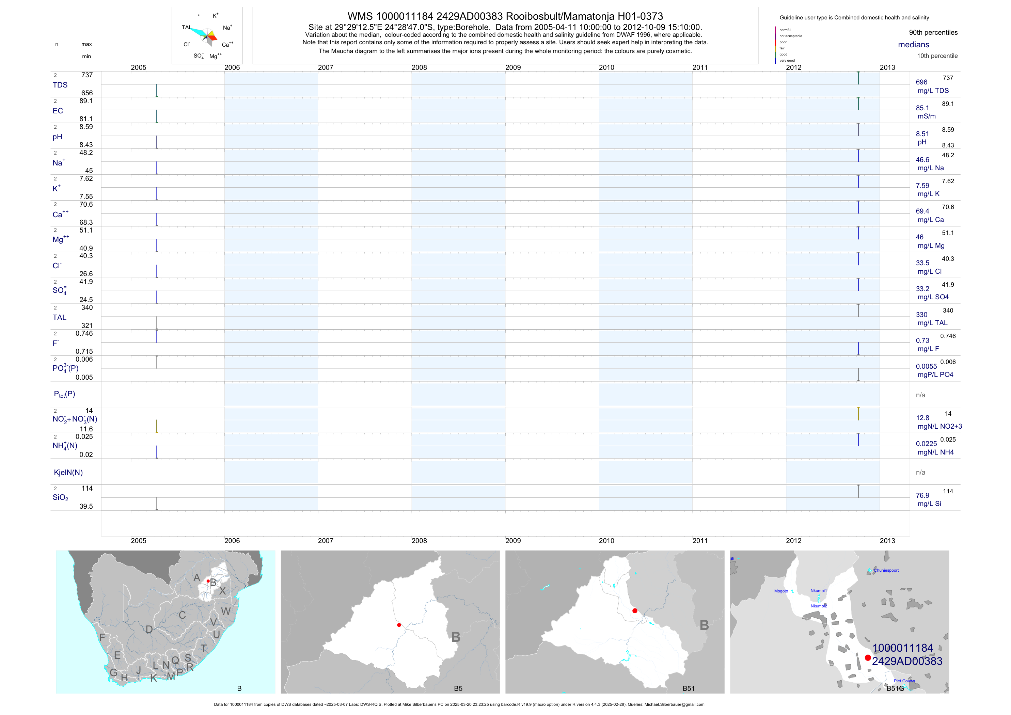
Task: Click the pH row label
Action: 57,137
